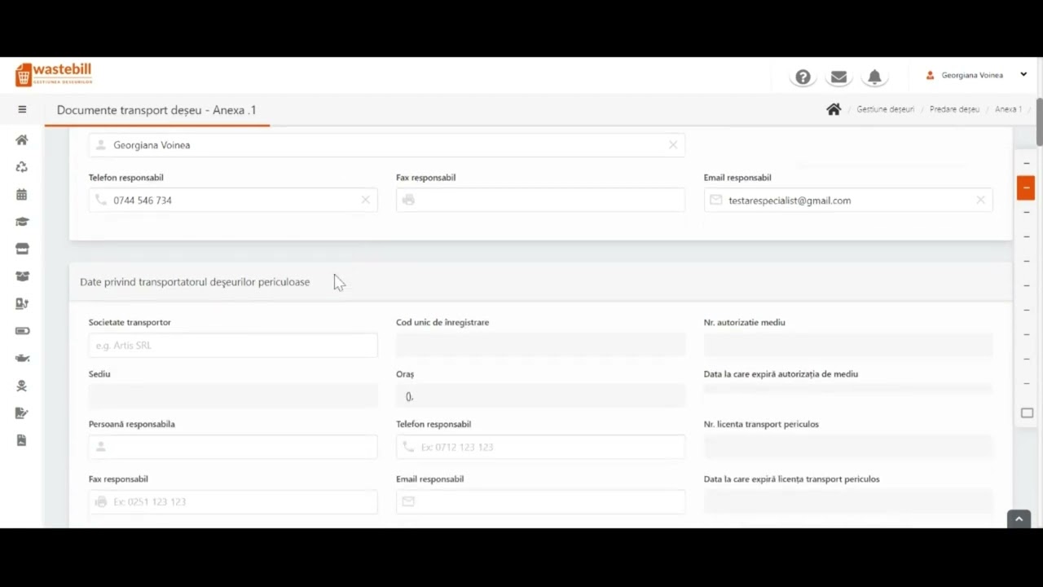Open the signed document icon in sidebar

coord(22,413)
